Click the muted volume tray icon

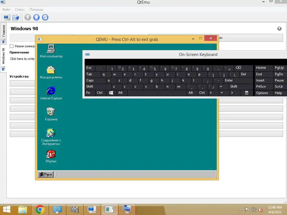click(261, 210)
